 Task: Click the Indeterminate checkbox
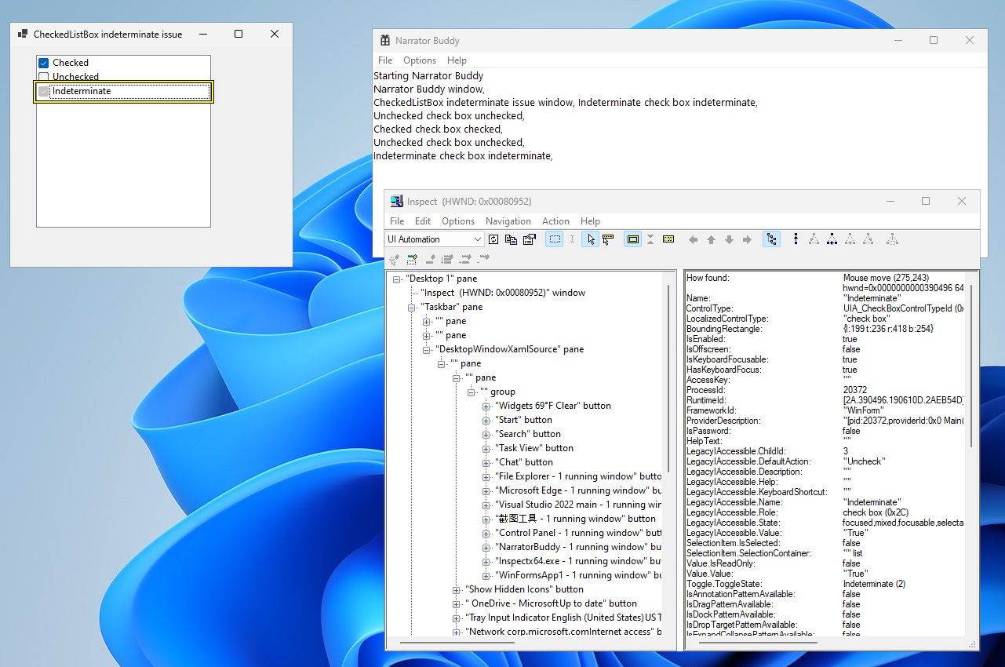click(43, 91)
